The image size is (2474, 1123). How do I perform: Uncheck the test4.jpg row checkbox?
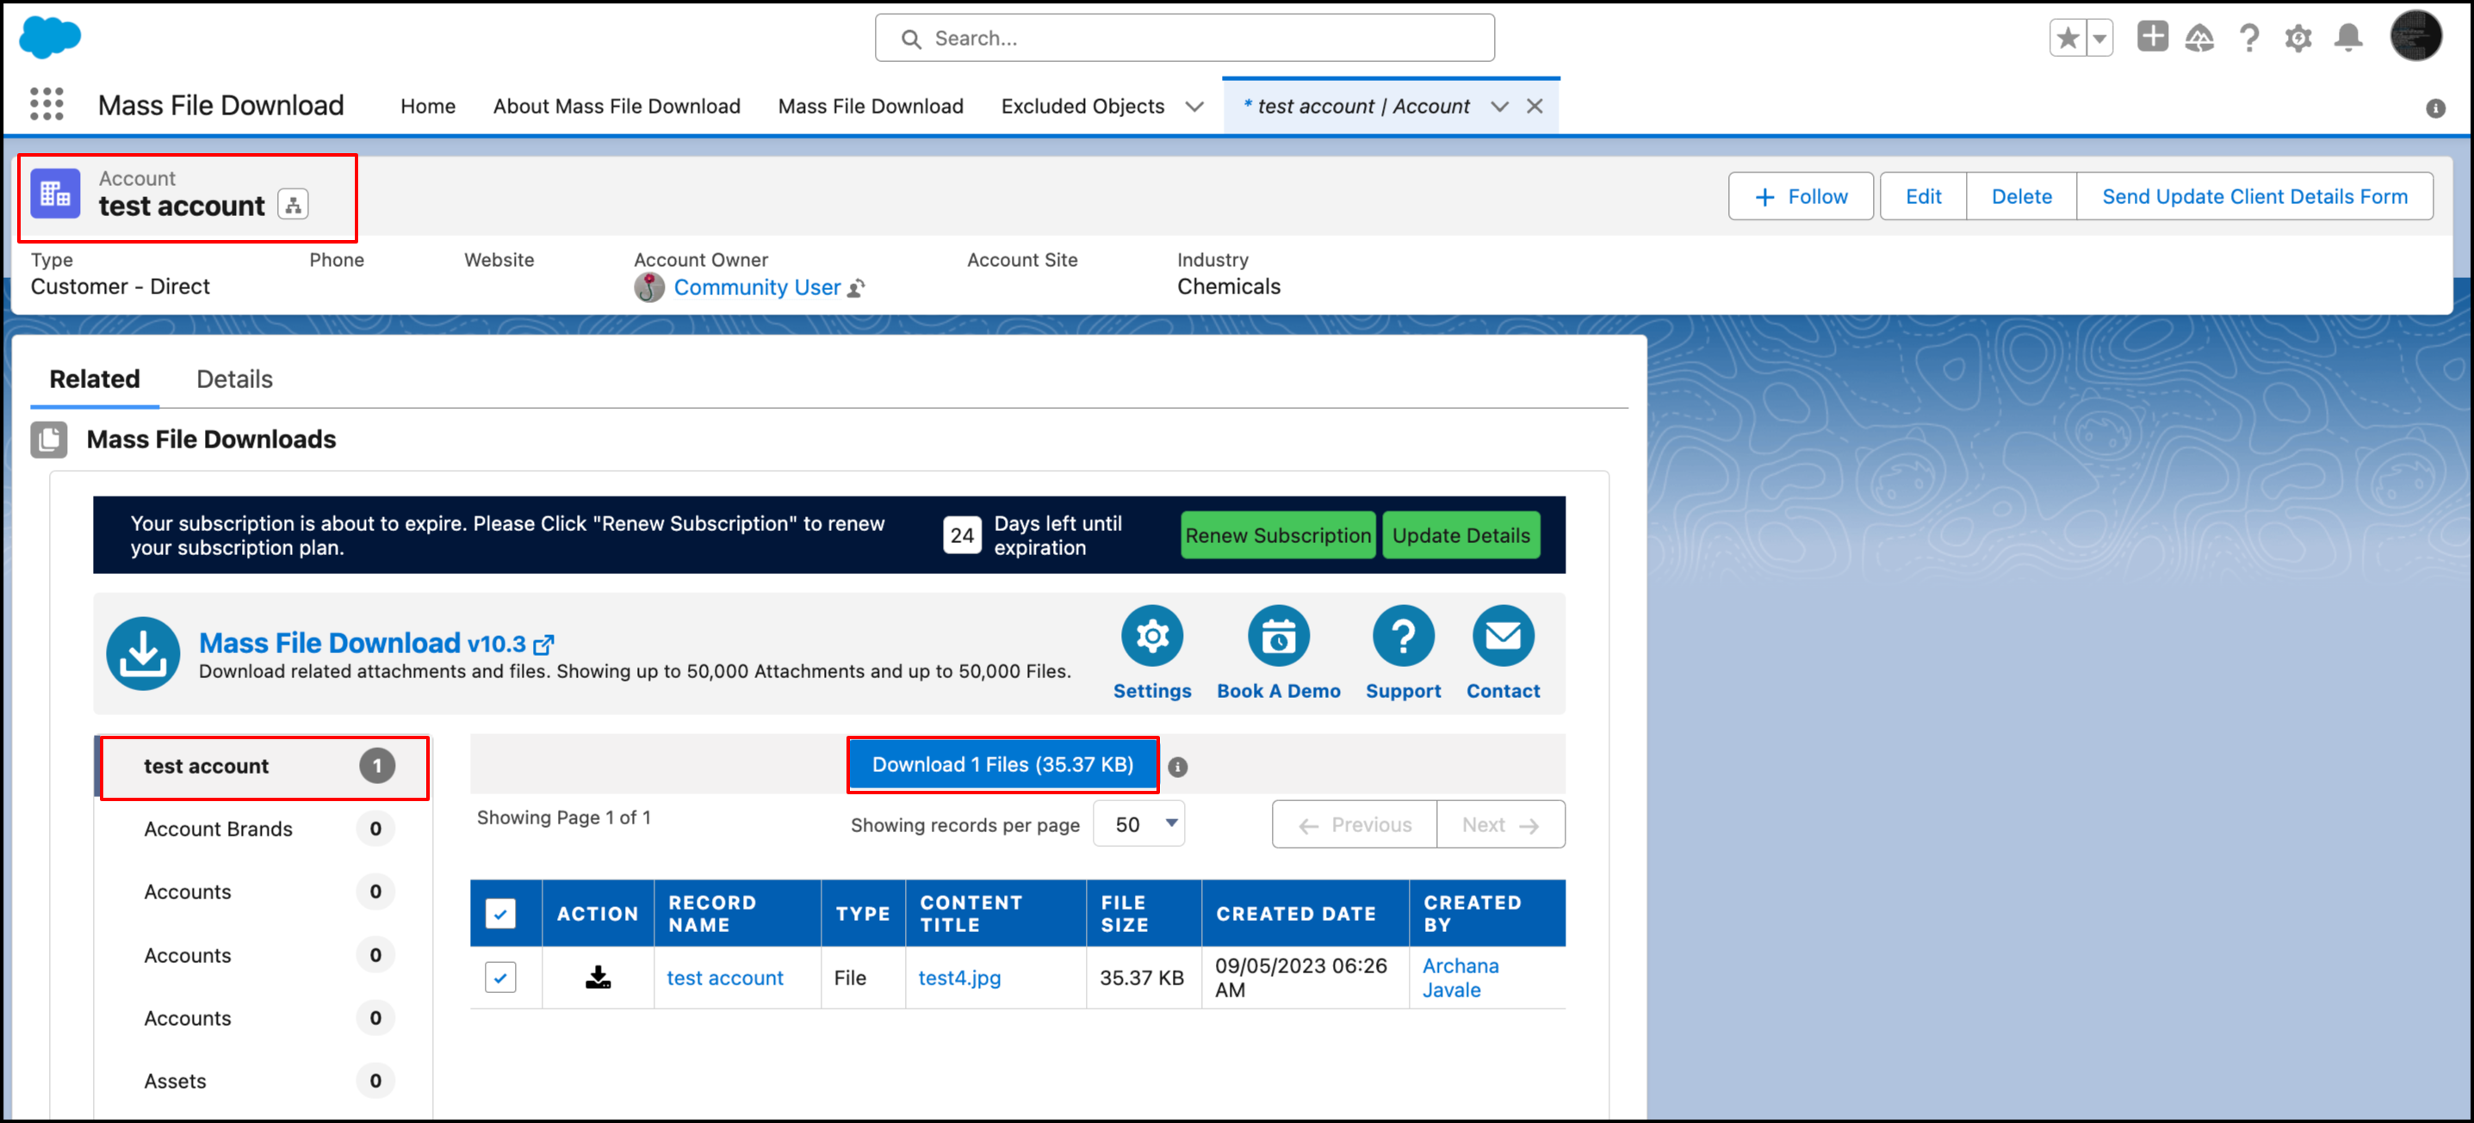point(500,977)
